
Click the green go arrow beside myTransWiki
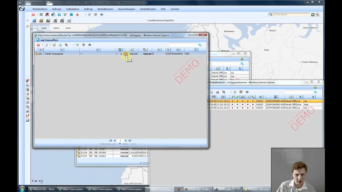[x=313, y=15]
